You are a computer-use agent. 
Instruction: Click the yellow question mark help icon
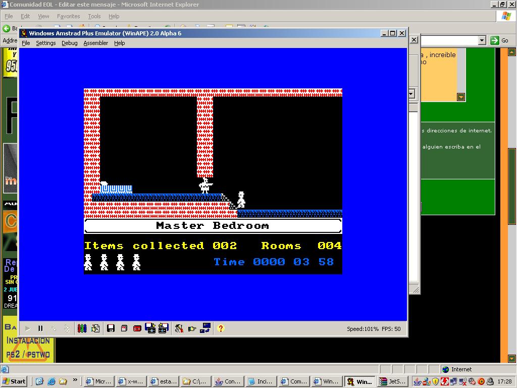(x=221, y=328)
